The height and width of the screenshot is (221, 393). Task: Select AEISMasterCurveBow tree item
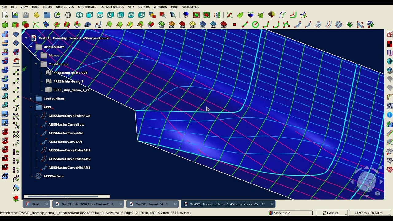point(66,124)
